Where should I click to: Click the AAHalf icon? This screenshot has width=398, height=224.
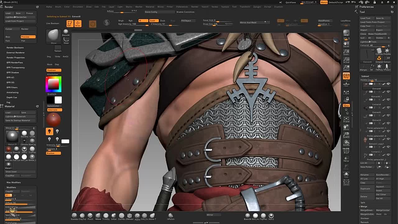tap(346, 68)
